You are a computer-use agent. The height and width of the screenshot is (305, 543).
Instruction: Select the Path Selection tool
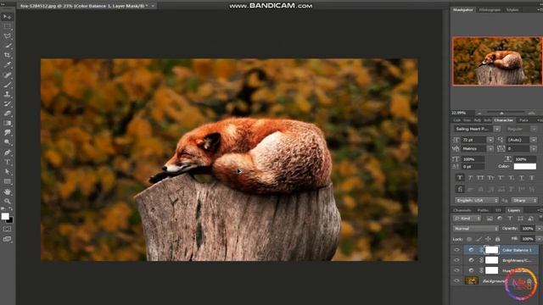point(7,171)
